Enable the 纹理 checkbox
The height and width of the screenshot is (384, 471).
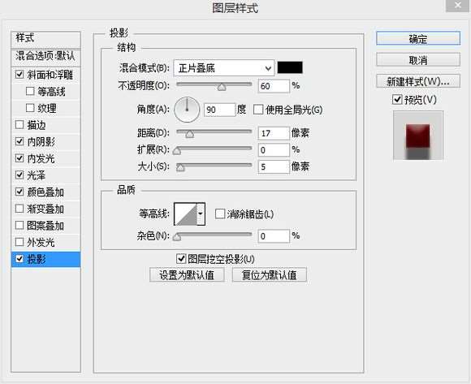(x=30, y=108)
